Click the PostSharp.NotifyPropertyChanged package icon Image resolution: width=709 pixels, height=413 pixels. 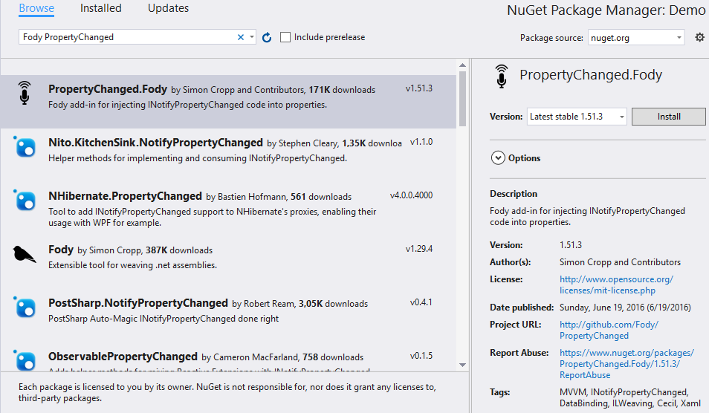(x=25, y=308)
